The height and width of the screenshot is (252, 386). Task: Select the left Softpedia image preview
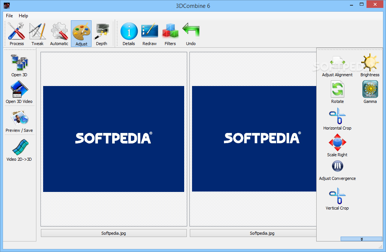[x=114, y=139]
